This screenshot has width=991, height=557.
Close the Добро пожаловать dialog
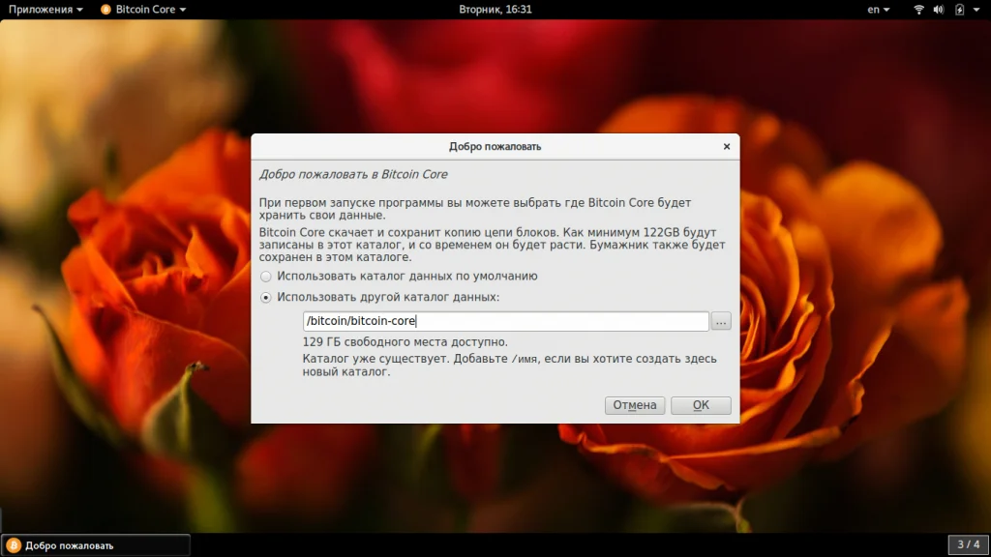(x=727, y=147)
